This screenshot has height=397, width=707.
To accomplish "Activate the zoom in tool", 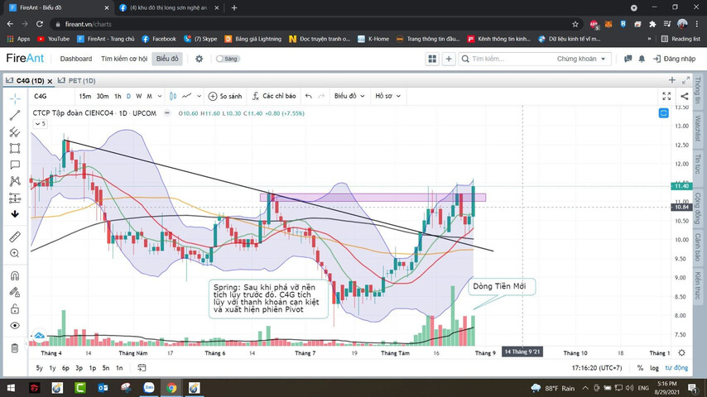I will click(15, 253).
